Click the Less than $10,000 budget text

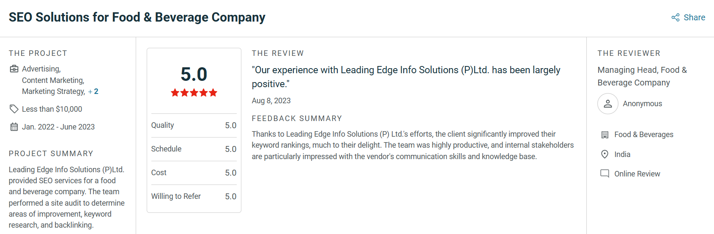point(52,109)
